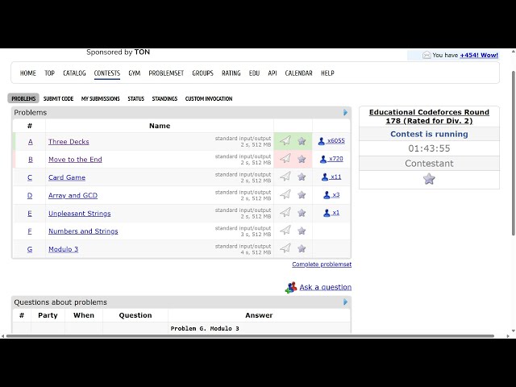Viewport: 516px width, 387px height.
Task: Click the submit paper-plane icon for Card Game
Action: coord(285,177)
